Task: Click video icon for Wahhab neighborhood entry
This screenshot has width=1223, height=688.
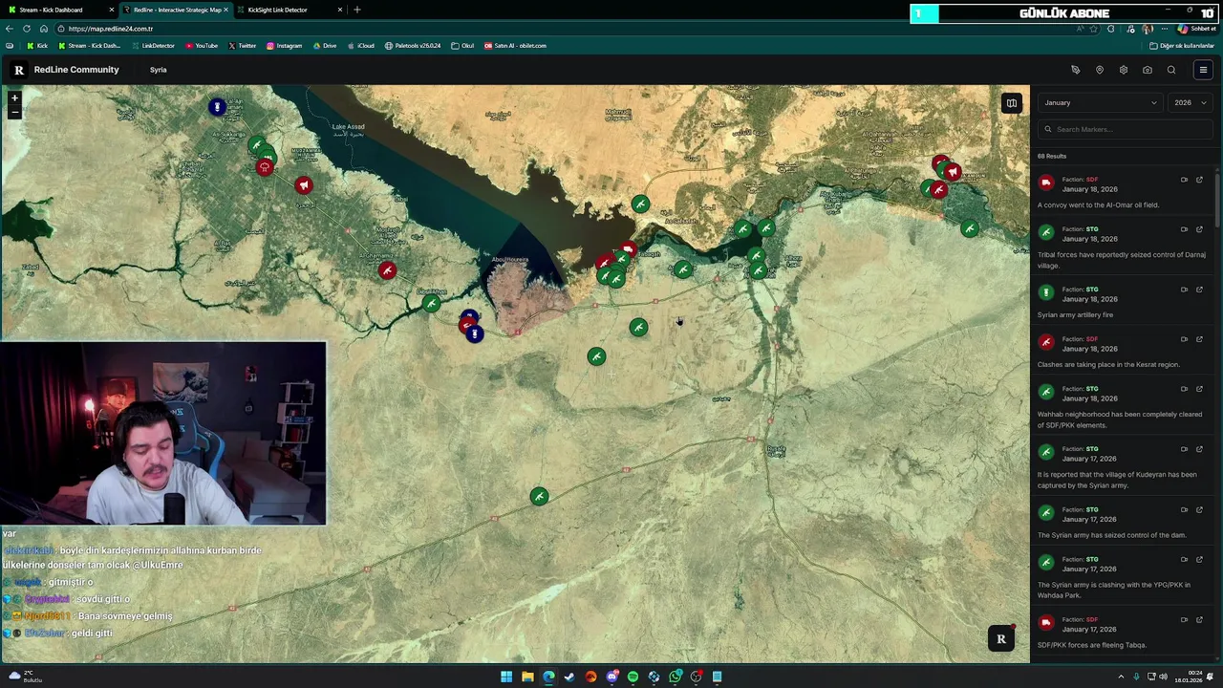Action: click(x=1184, y=389)
